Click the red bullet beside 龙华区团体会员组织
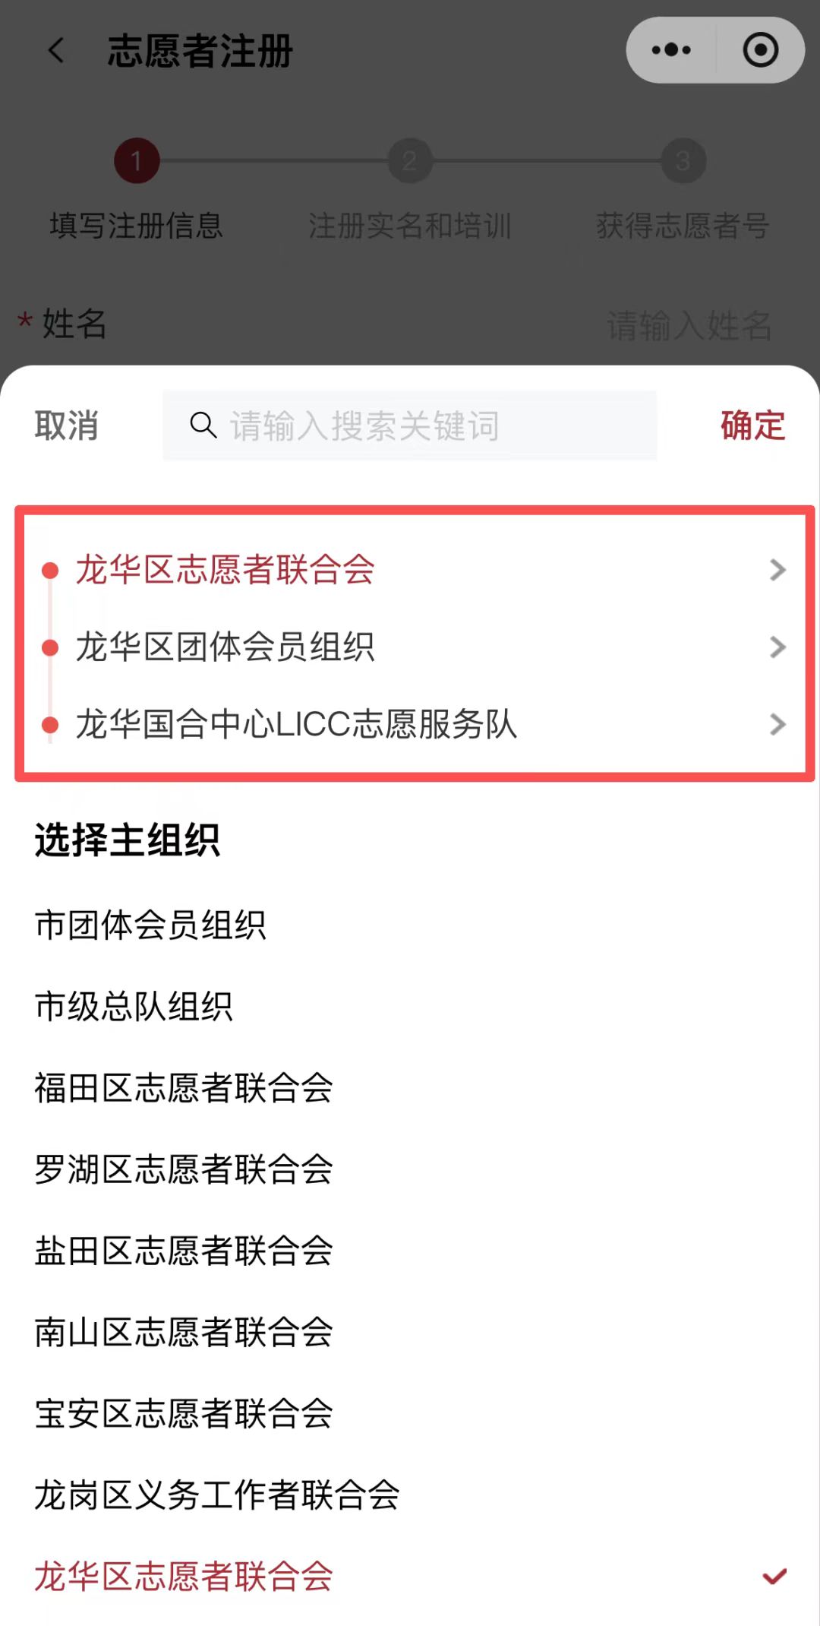The width and height of the screenshot is (820, 1626). coord(50,647)
